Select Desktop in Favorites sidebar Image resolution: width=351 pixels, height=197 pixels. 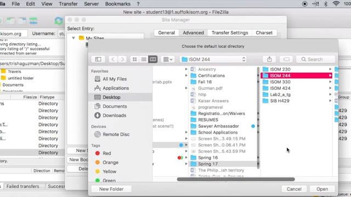pyautogui.click(x=121, y=97)
